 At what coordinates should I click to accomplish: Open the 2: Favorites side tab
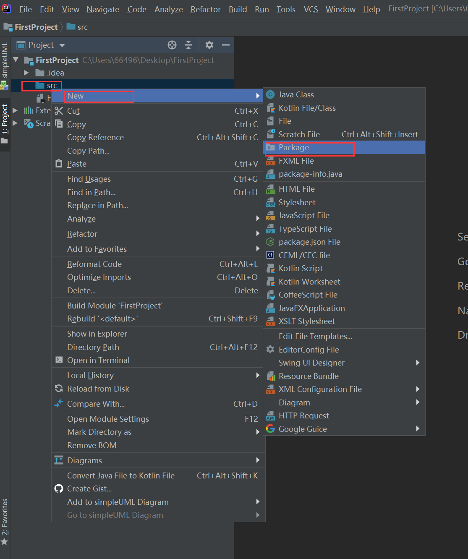pos(5,522)
